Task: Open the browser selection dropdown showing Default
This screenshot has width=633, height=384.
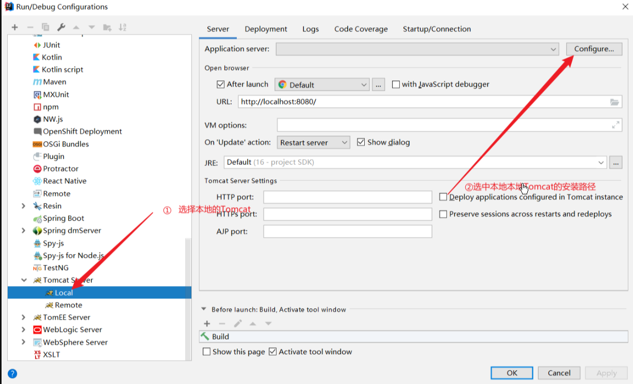Action: 322,85
